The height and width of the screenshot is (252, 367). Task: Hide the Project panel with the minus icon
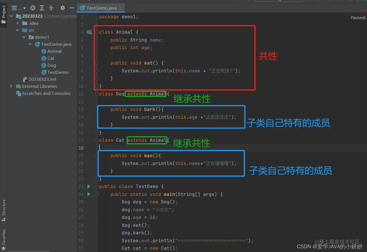tap(72, 8)
